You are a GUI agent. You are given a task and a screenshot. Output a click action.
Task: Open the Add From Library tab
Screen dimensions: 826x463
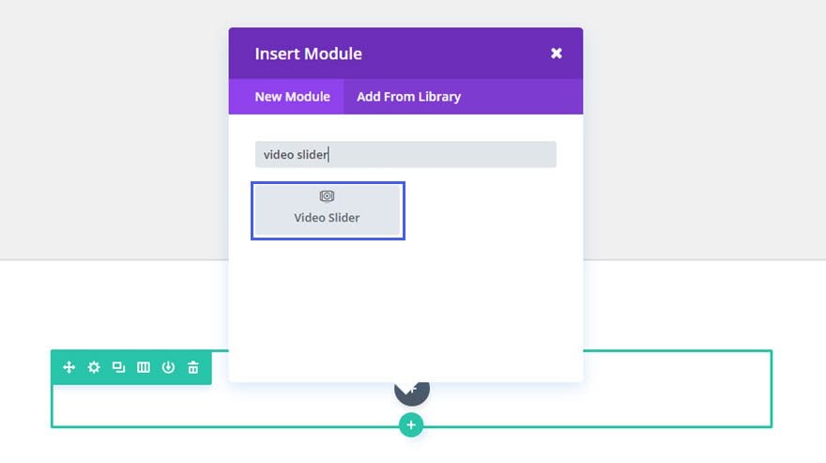tap(409, 97)
